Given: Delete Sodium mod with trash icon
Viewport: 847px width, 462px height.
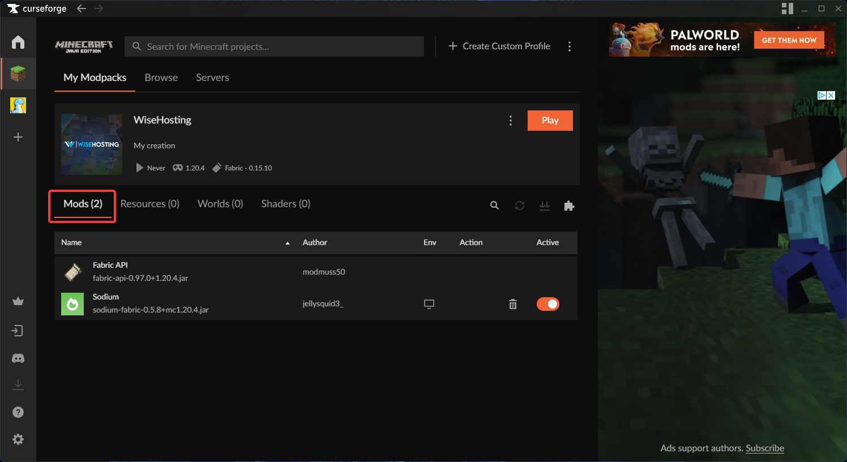Looking at the screenshot, I should coord(513,304).
